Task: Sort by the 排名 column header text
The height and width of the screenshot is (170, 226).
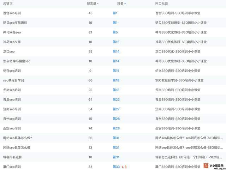Action: 120,4
